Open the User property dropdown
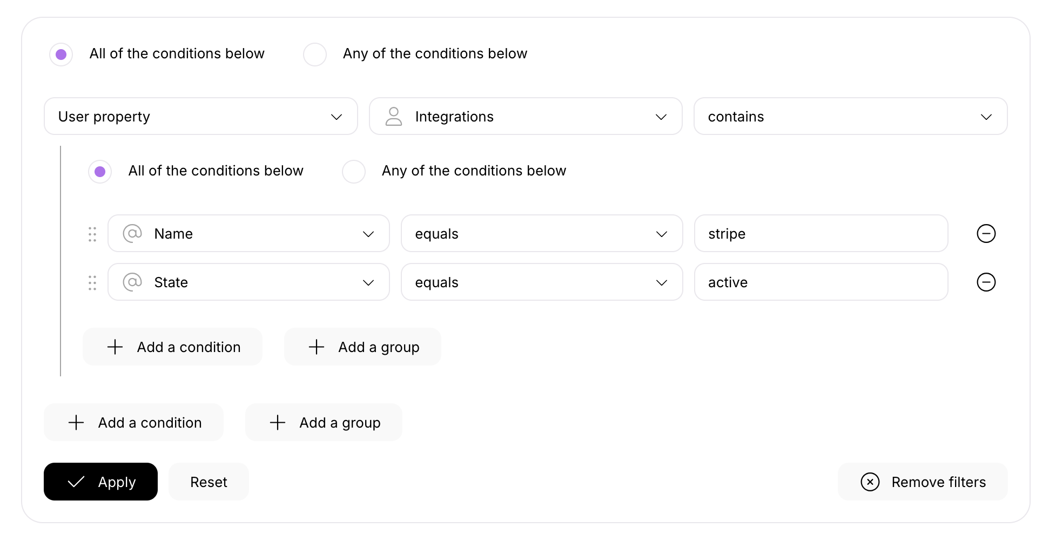The image size is (1049, 541). pyautogui.click(x=200, y=117)
